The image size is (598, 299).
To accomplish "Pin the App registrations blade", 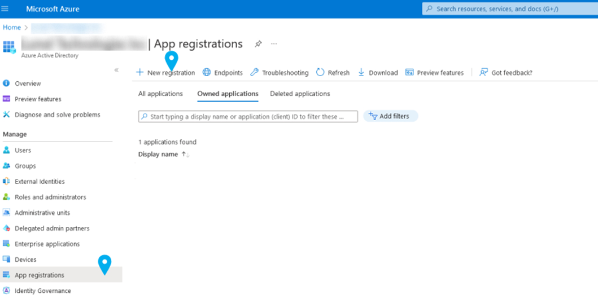I will 258,44.
